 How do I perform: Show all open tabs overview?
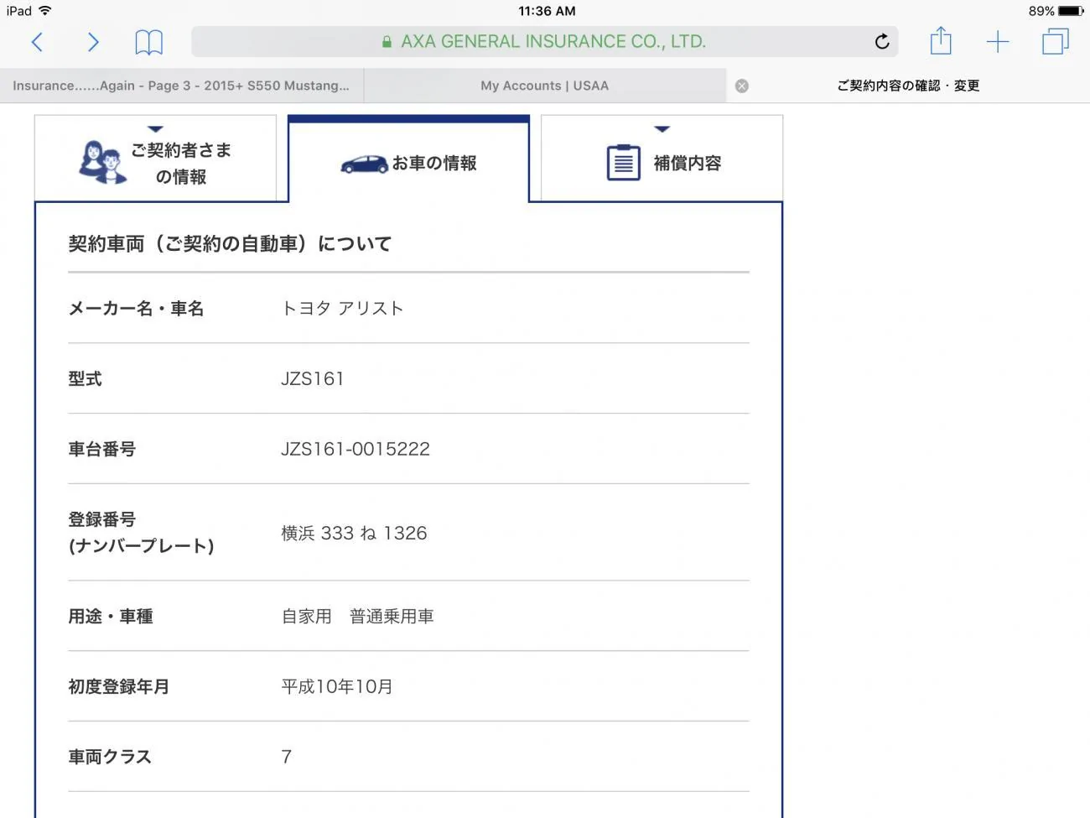coord(1055,42)
